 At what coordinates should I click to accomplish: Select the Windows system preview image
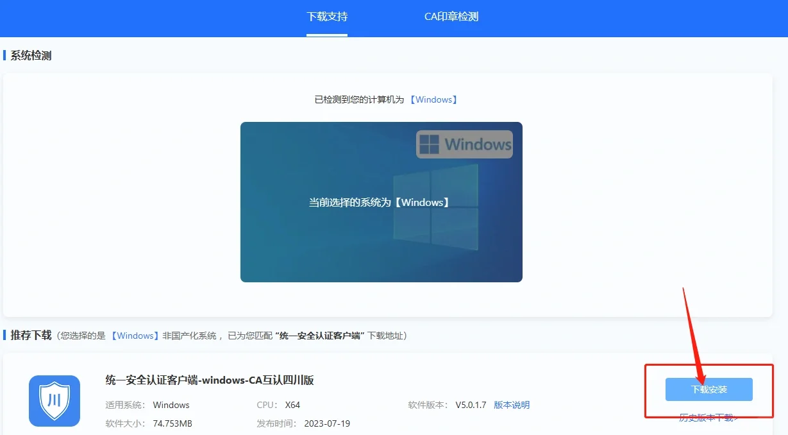(x=381, y=202)
